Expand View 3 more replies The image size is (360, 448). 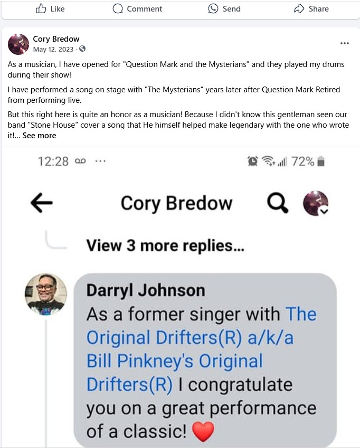coord(165,245)
